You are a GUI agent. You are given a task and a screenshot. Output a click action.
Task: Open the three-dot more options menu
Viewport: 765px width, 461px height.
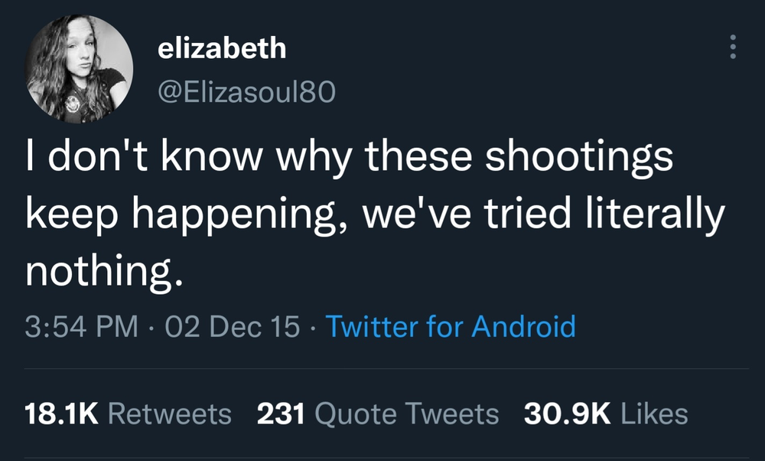pyautogui.click(x=733, y=47)
